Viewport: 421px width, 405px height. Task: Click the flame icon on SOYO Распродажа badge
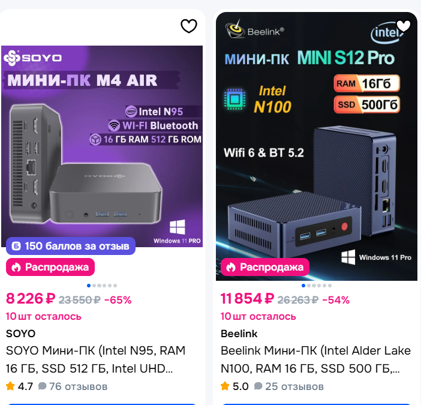tap(17, 267)
